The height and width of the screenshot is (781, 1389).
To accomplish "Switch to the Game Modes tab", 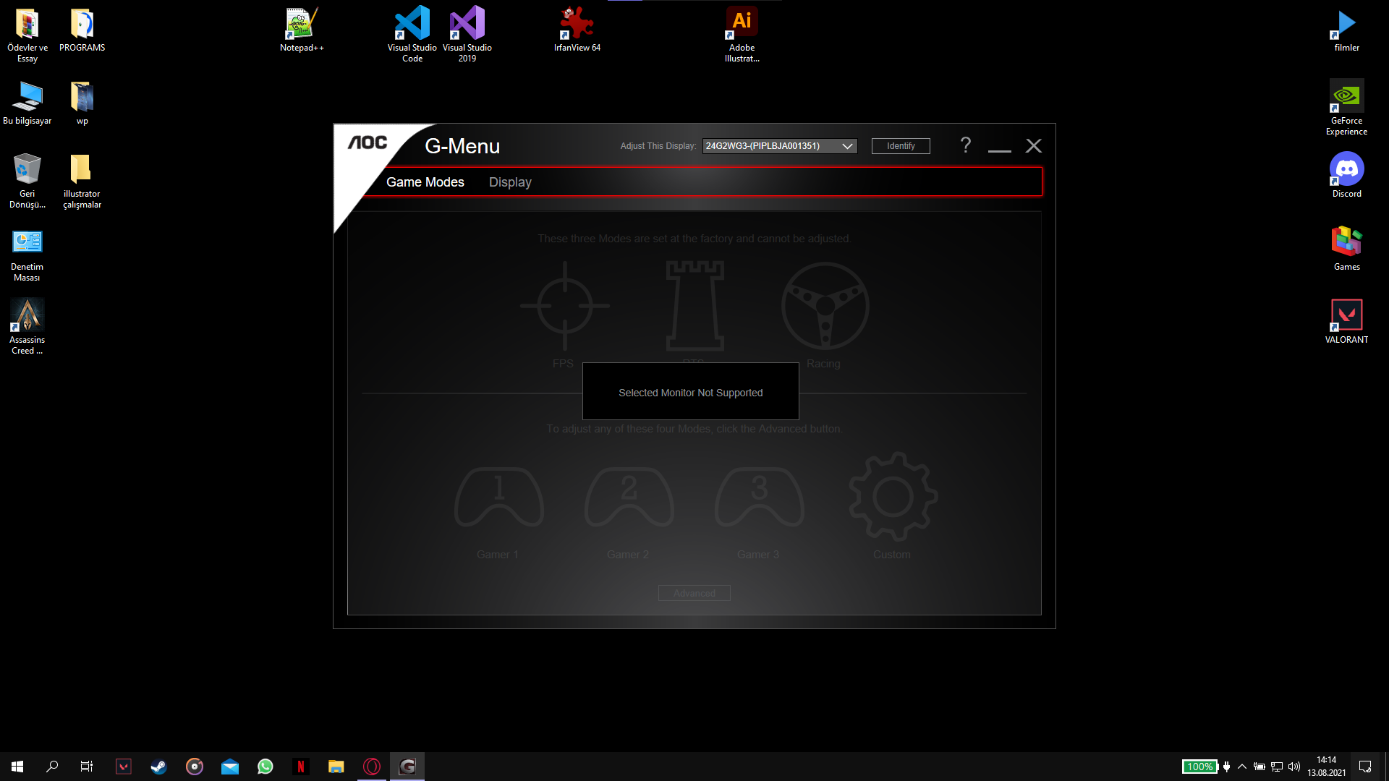I will (425, 182).
